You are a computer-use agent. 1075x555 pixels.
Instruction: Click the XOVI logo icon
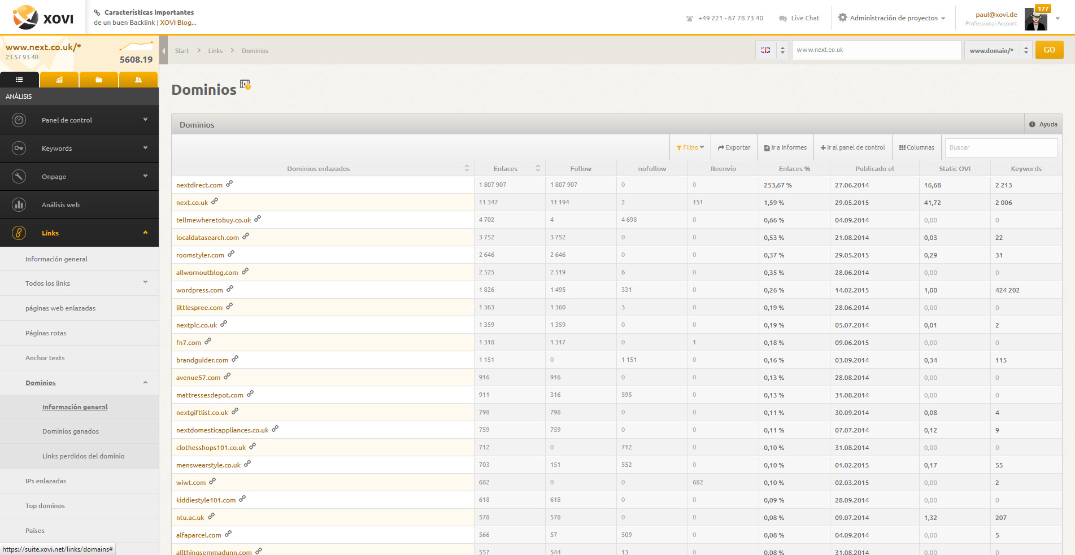(26, 18)
